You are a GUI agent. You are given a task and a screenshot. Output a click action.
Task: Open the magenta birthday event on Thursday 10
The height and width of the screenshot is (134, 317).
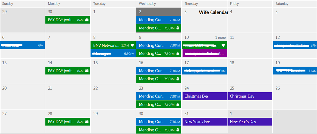click(204, 53)
